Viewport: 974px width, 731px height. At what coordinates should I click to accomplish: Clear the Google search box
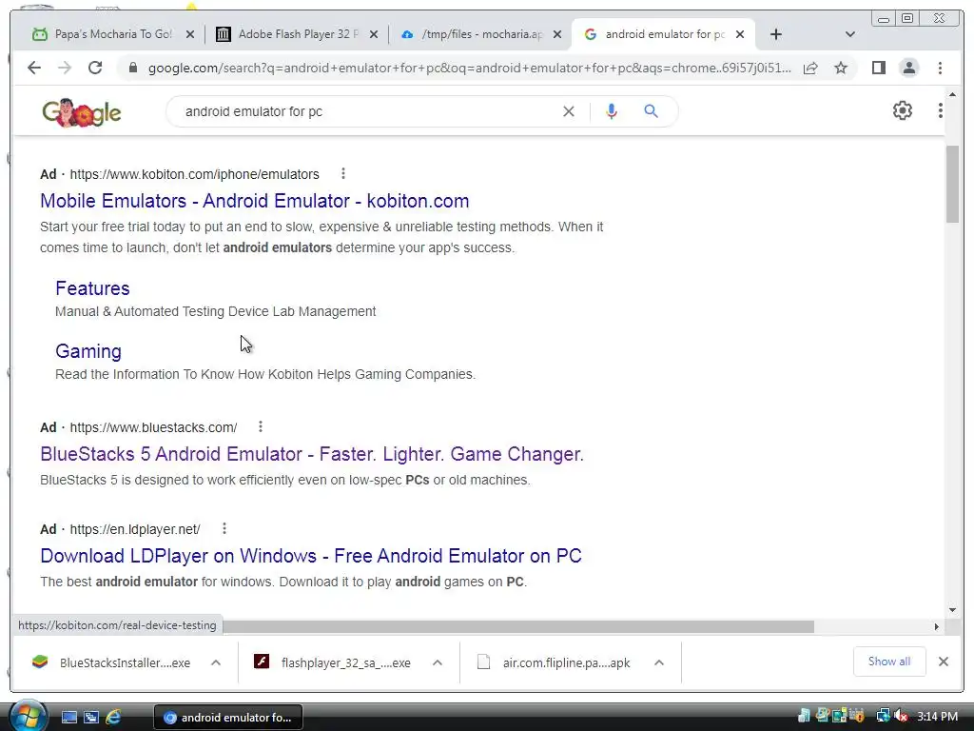point(569,111)
